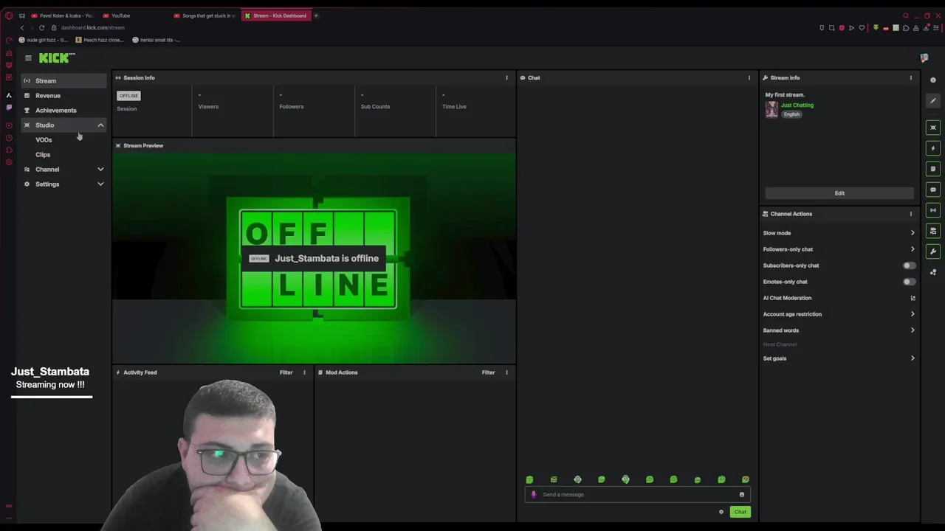Toggle note panel icon in right sidebar
945x531 pixels.
point(933,169)
